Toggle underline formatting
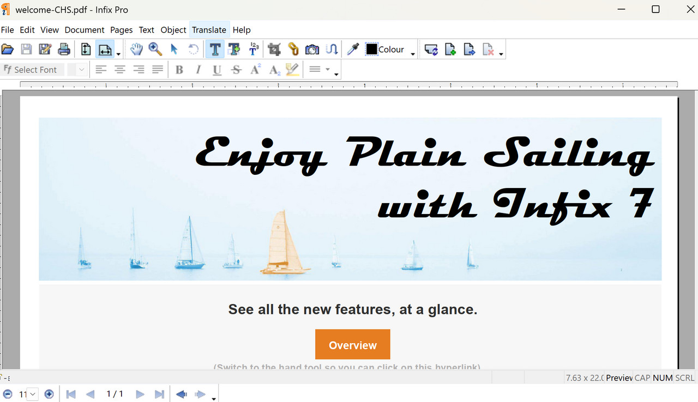This screenshot has width=698, height=402. [x=217, y=69]
